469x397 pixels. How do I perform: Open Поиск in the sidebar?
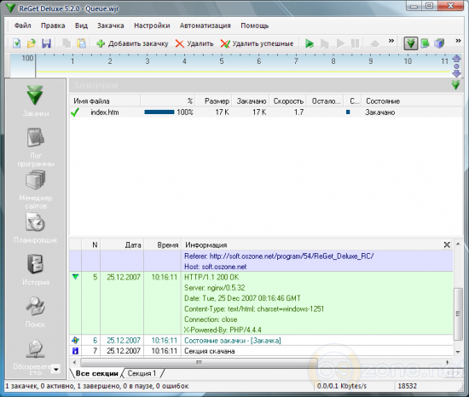pyautogui.click(x=36, y=312)
